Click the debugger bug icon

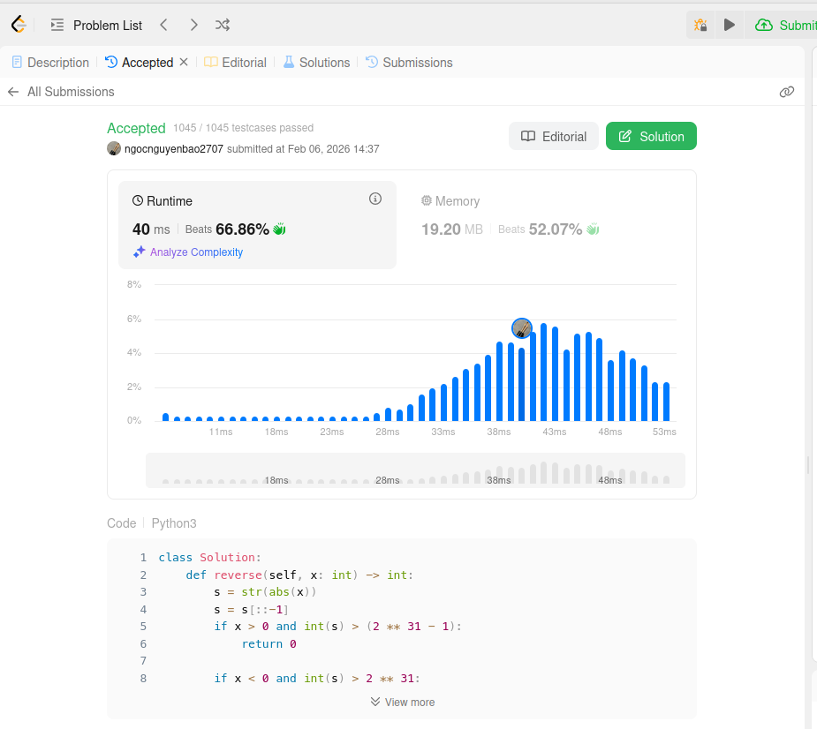click(700, 25)
